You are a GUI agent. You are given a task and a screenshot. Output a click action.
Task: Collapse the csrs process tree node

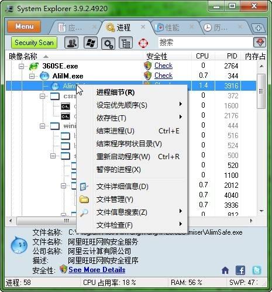[42, 96]
